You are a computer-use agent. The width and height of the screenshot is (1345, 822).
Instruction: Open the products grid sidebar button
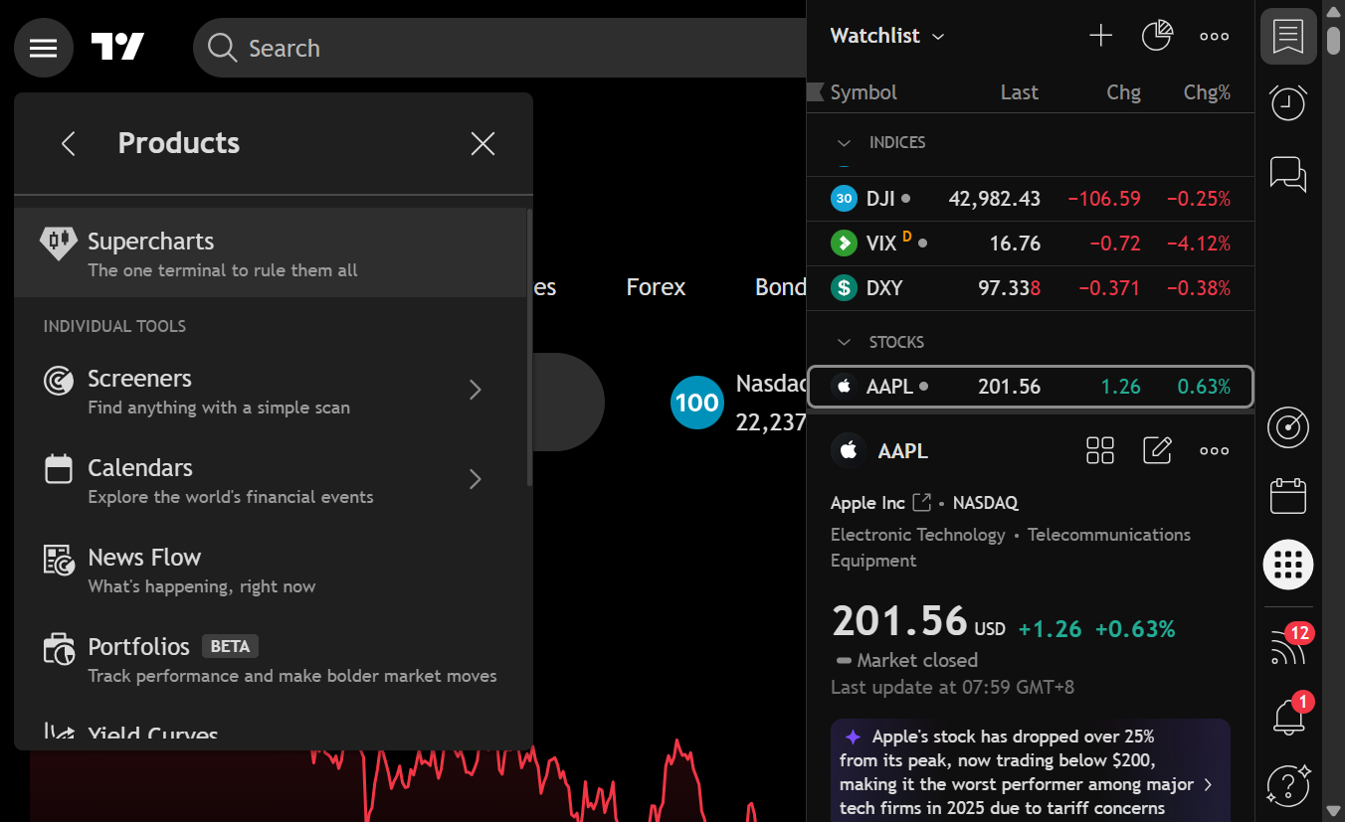coord(1288,565)
